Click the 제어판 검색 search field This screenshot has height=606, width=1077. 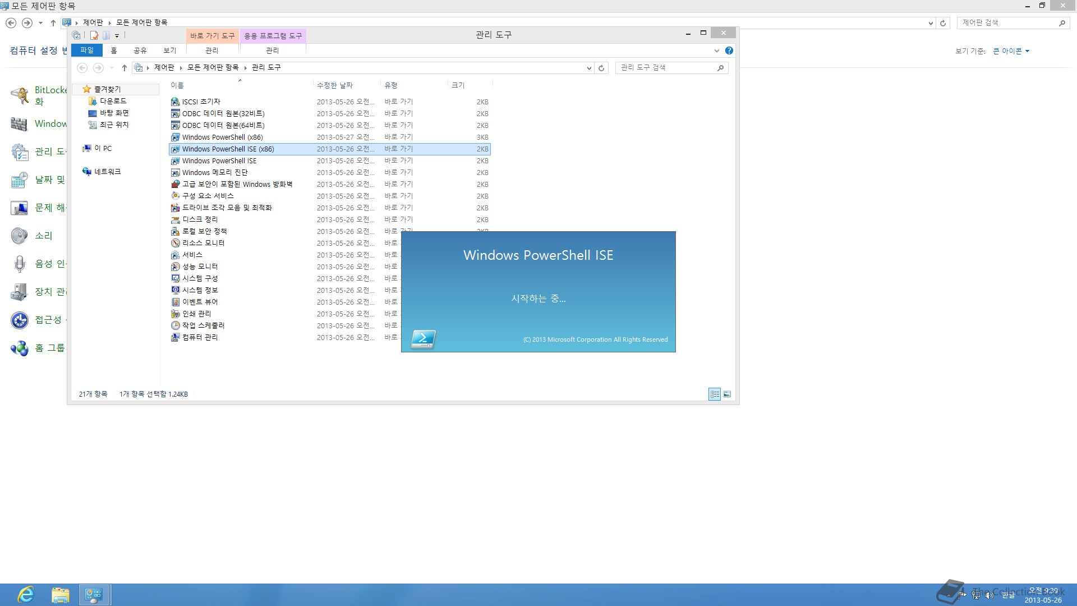[1014, 23]
